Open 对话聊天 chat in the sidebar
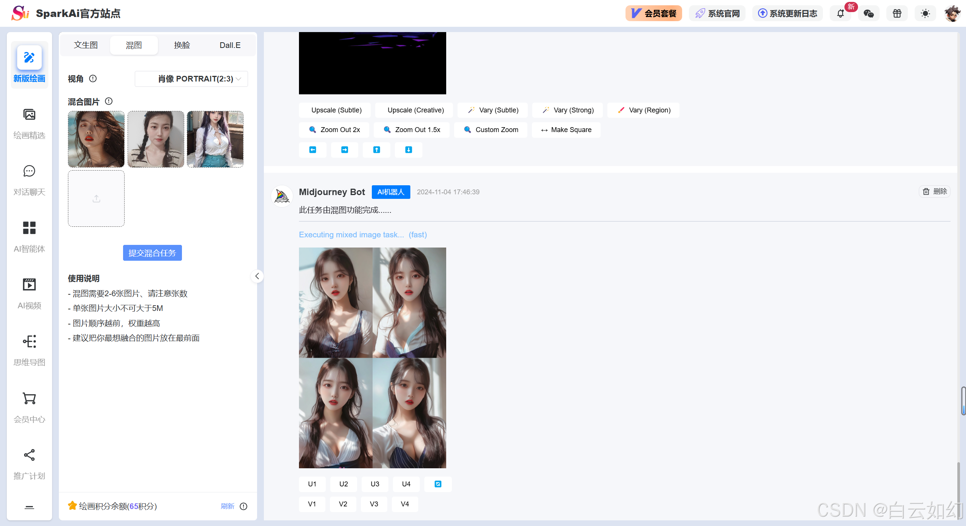Image resolution: width=966 pixels, height=526 pixels. pos(29,172)
